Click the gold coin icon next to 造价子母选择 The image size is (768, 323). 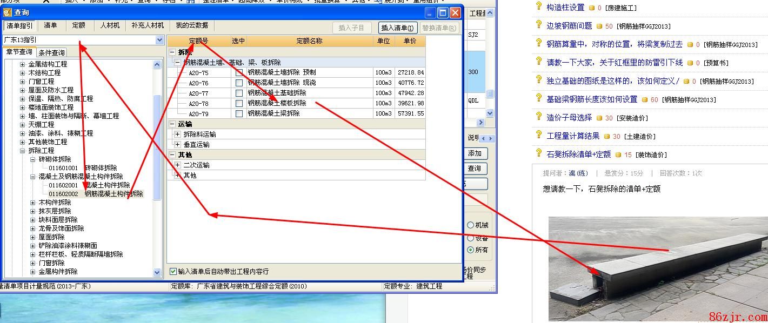(599, 118)
